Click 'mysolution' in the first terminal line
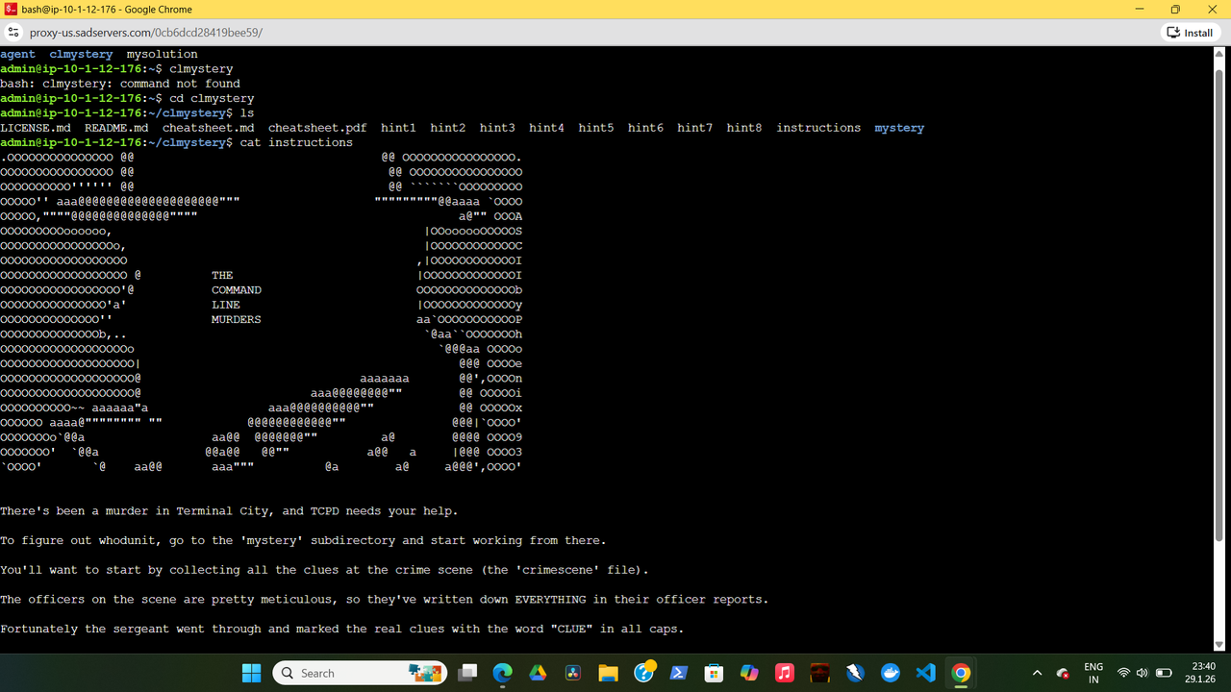The image size is (1231, 692). [163, 55]
